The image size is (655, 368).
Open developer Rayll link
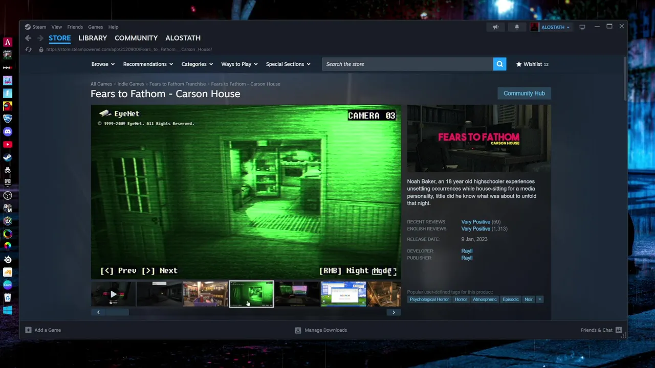pos(467,251)
